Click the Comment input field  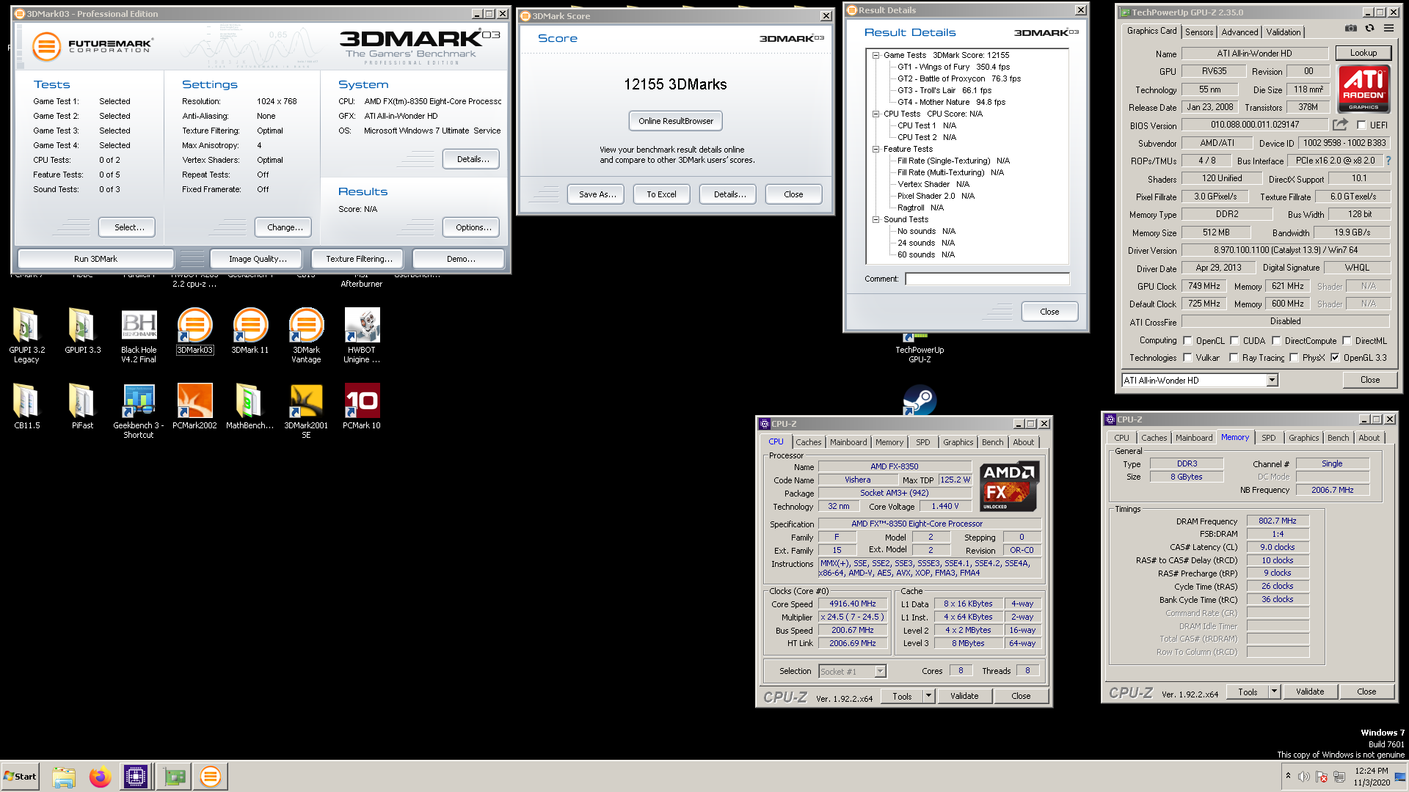(x=986, y=279)
